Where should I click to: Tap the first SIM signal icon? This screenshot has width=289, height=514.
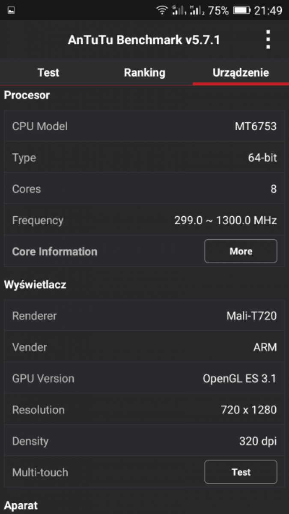(178, 11)
